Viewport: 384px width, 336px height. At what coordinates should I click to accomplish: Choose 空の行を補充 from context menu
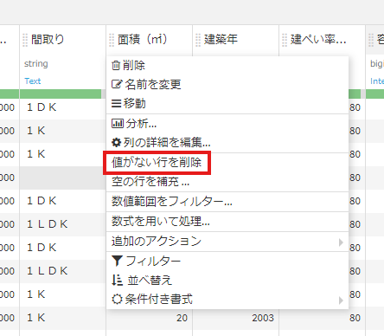pyautogui.click(x=227, y=182)
